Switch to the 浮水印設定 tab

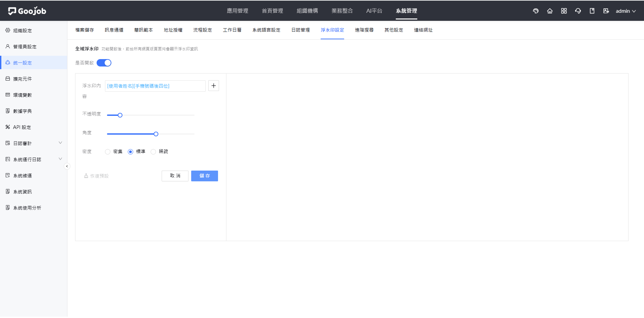[x=332, y=30]
